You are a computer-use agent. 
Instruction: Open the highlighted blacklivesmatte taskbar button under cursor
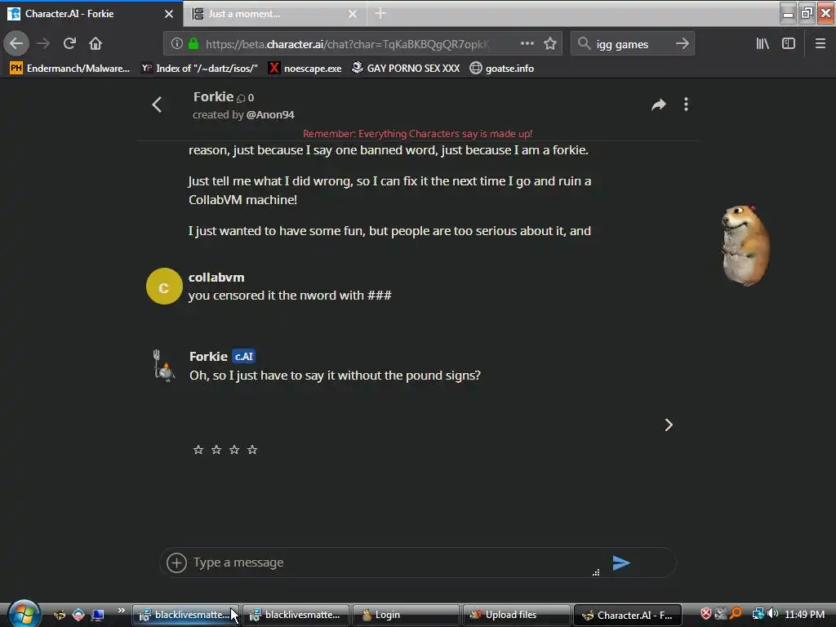(185, 615)
